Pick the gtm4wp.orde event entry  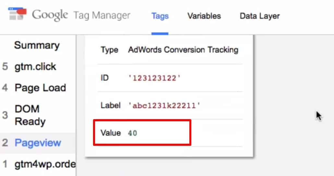pos(45,164)
